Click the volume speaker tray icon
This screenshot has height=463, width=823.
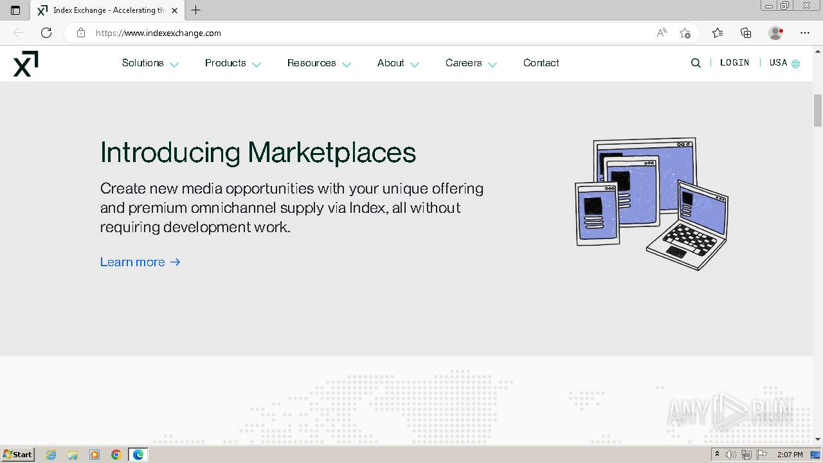(x=731, y=455)
